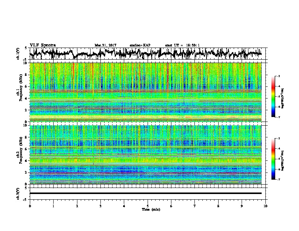Click the thick black ch.3 trace line
This screenshot has width=299, height=231.
coord(145,193)
